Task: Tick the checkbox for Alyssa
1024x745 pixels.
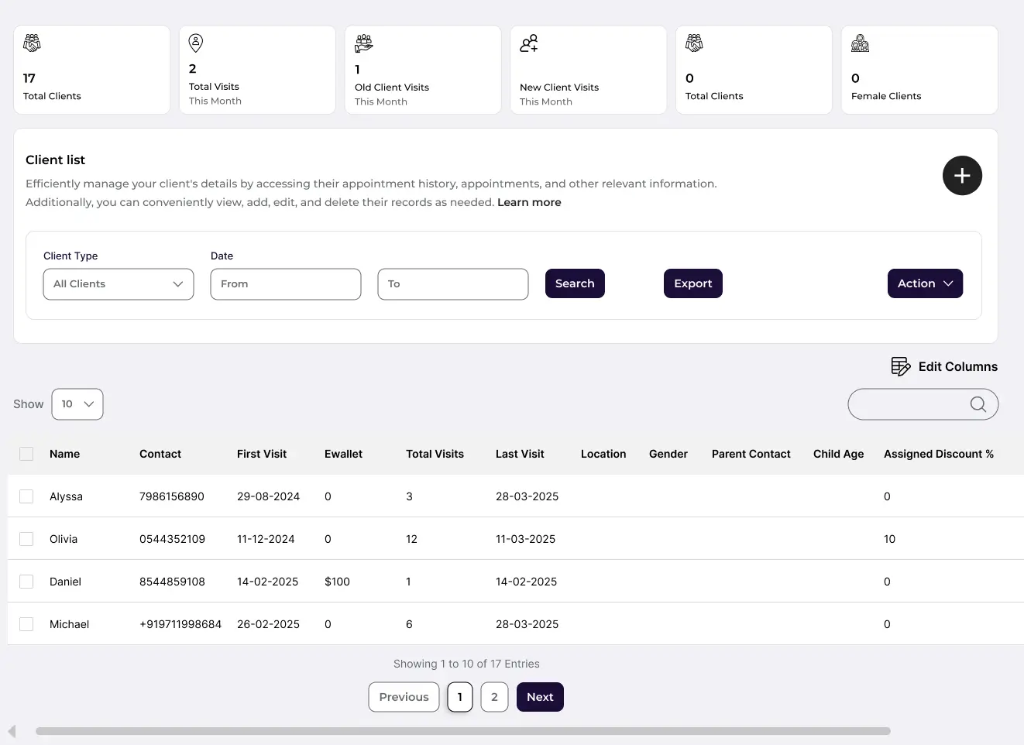Action: click(26, 496)
